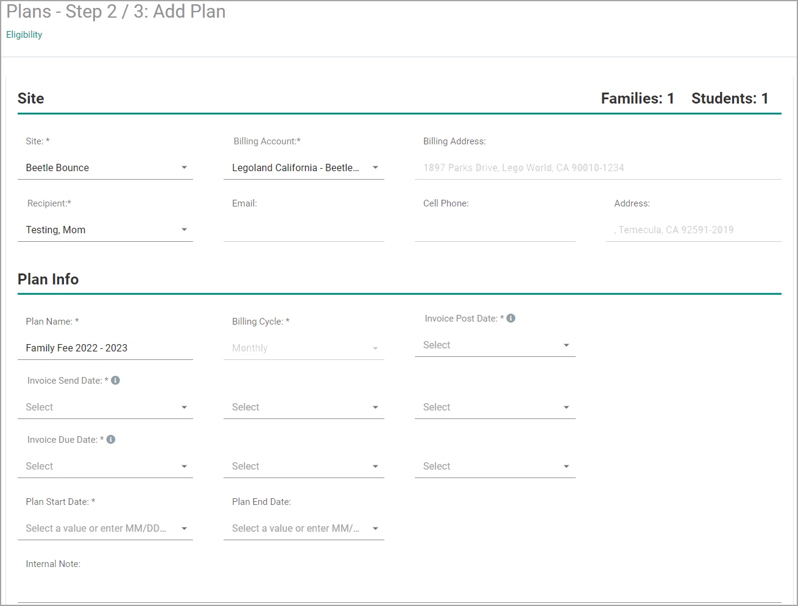Click the 'Plan Start Date: *' label
This screenshot has width=798, height=606.
pyautogui.click(x=60, y=502)
